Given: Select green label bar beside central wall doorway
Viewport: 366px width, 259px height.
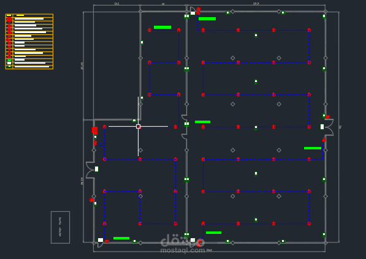Looking at the screenshot, I should 202,122.
